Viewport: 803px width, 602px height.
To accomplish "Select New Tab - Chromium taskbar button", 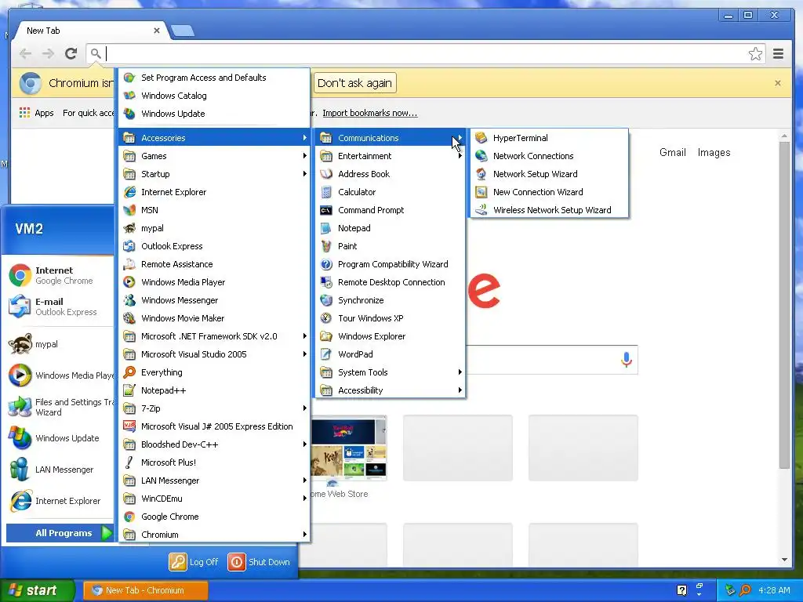I will point(145,590).
